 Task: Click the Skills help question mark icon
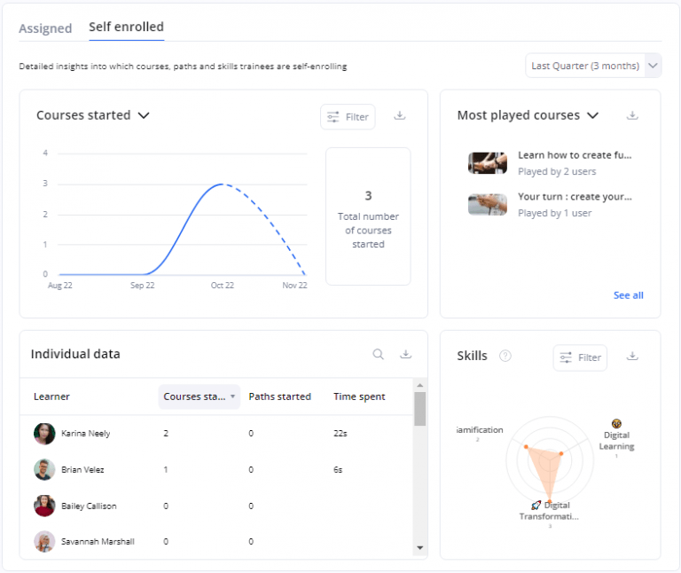click(505, 356)
